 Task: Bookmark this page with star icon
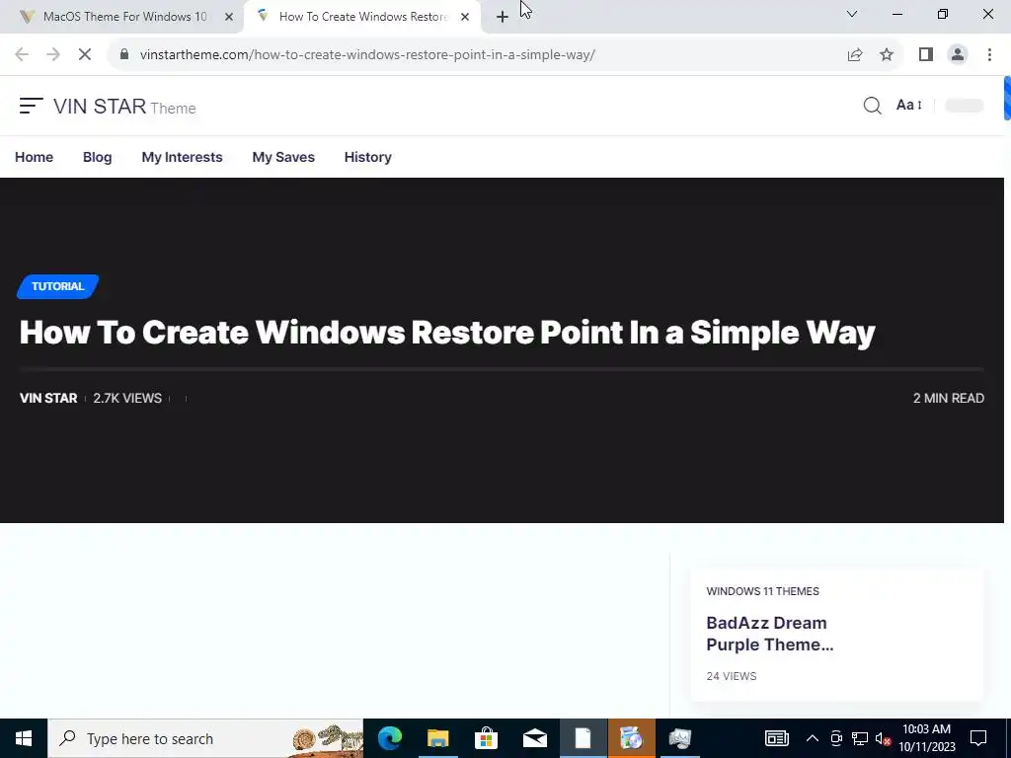tap(887, 55)
